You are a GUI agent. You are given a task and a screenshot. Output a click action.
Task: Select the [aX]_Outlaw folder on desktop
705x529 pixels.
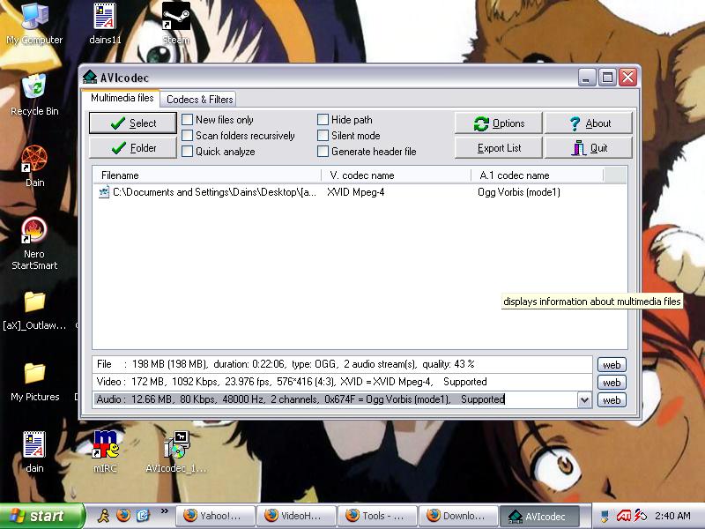click(34, 309)
